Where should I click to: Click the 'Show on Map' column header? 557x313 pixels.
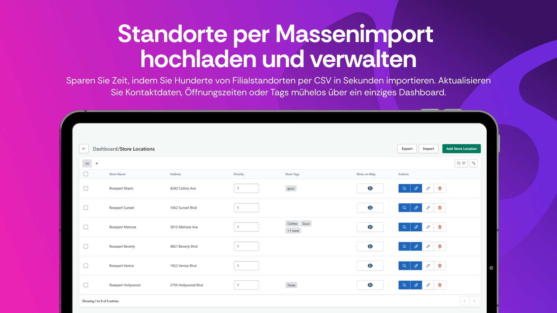click(366, 174)
